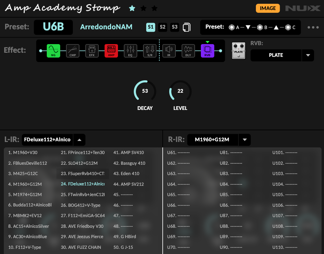This screenshot has width=324, height=254.
Task: Choose IR 42. Bassguy 410
Action: (x=129, y=163)
